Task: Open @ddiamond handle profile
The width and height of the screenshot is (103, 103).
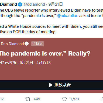Action: click(x=34, y=4)
